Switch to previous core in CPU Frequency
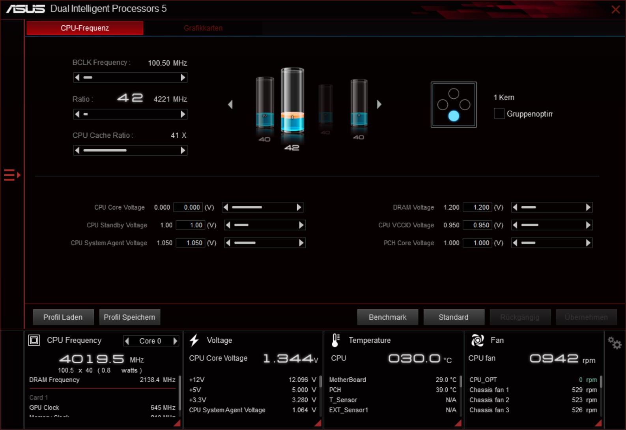Viewport: 626px width, 430px height. 127,341
